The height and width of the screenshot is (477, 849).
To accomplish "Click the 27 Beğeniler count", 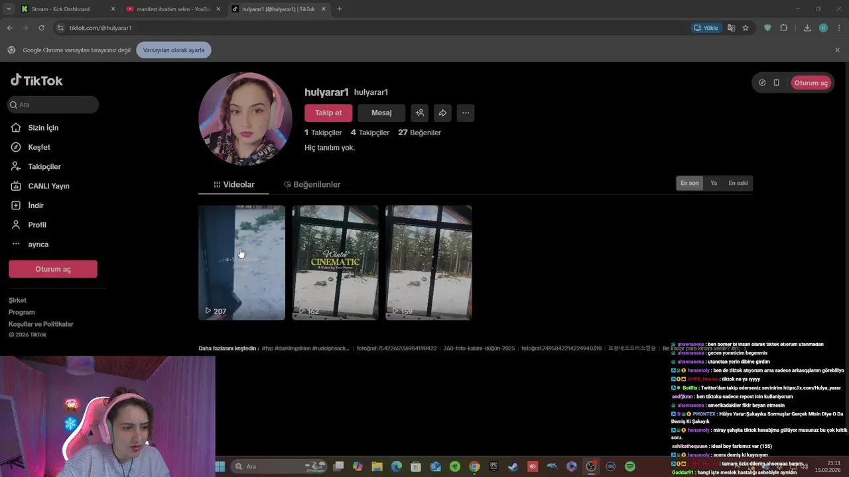I will (419, 132).
